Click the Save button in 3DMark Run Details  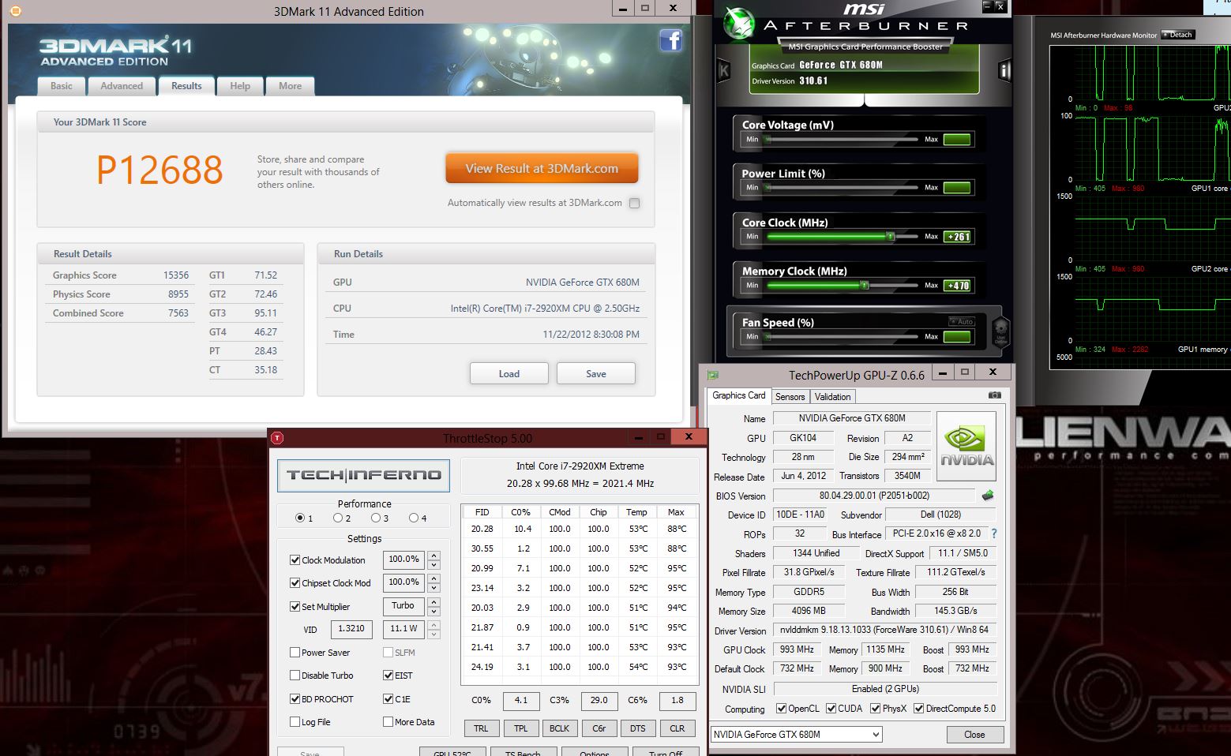tap(596, 373)
